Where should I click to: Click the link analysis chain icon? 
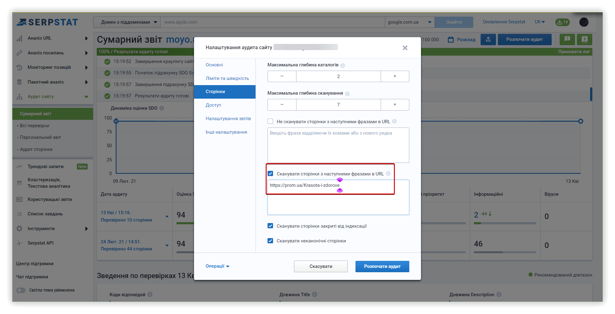pos(19,53)
